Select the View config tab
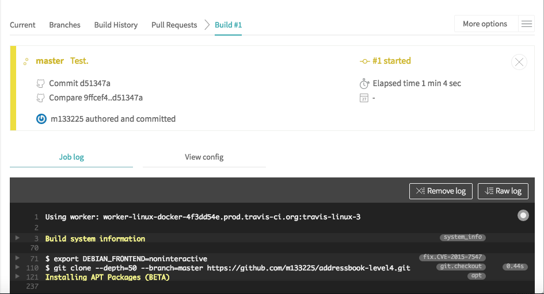This screenshot has height=294, width=544. (x=204, y=157)
